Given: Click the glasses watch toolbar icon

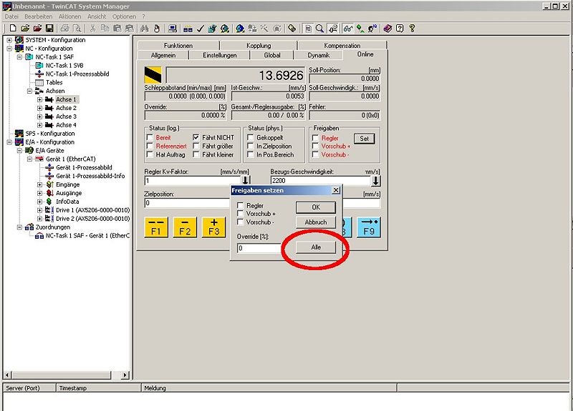Looking at the screenshot, I should [347, 28].
